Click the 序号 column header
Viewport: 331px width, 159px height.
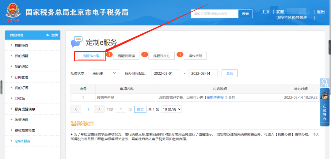tap(83, 89)
